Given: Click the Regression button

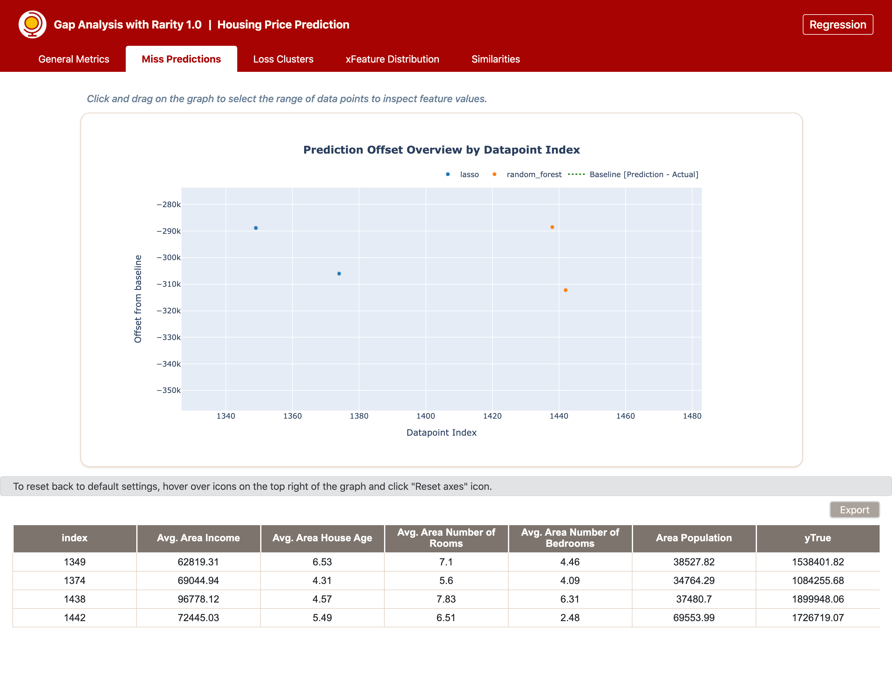Looking at the screenshot, I should (x=837, y=24).
